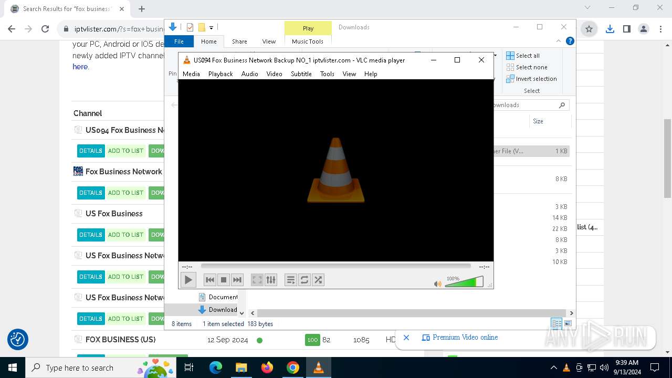Open VLC Audio menu
The height and width of the screenshot is (378, 672).
250,74
